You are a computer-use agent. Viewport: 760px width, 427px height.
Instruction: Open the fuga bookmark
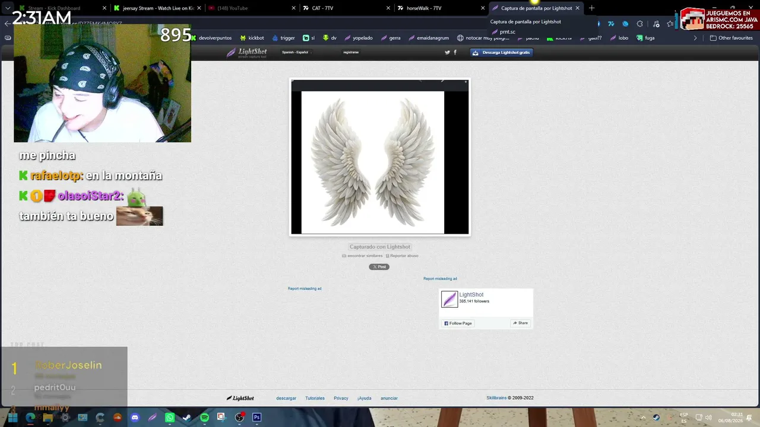tap(645, 38)
